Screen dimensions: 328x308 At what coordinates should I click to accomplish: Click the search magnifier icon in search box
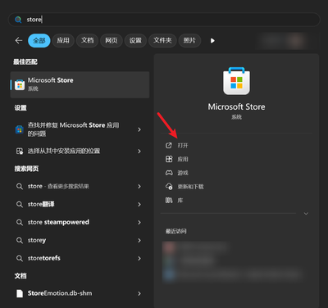tap(18, 20)
